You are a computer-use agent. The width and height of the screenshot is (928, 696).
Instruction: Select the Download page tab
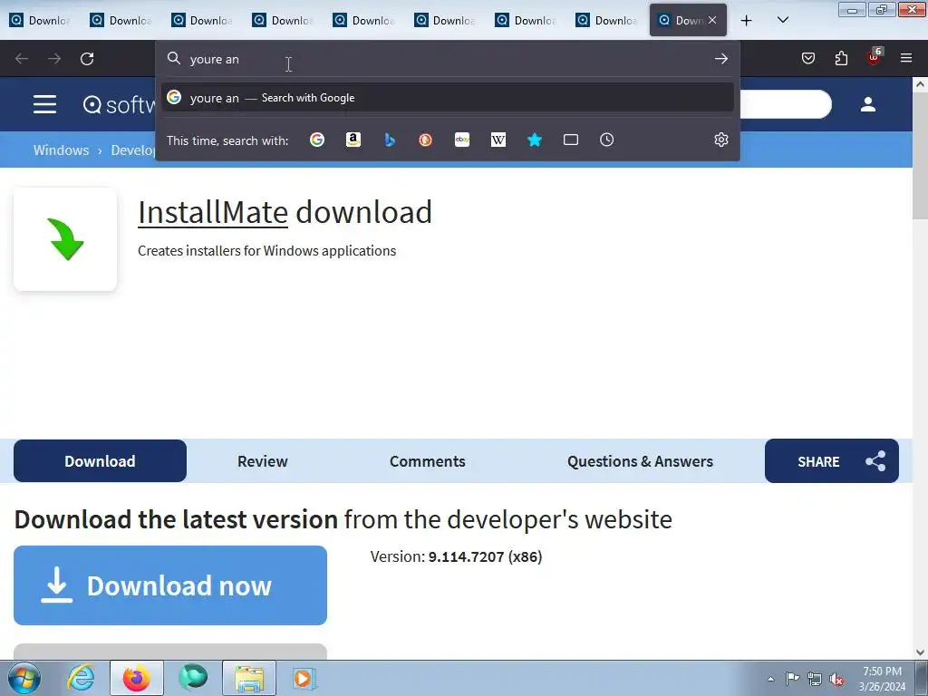click(x=100, y=461)
